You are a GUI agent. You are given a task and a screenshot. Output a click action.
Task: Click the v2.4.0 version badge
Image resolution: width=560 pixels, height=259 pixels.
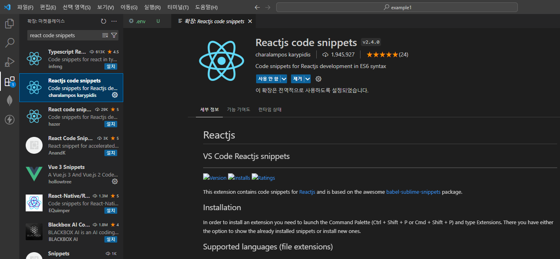371,42
